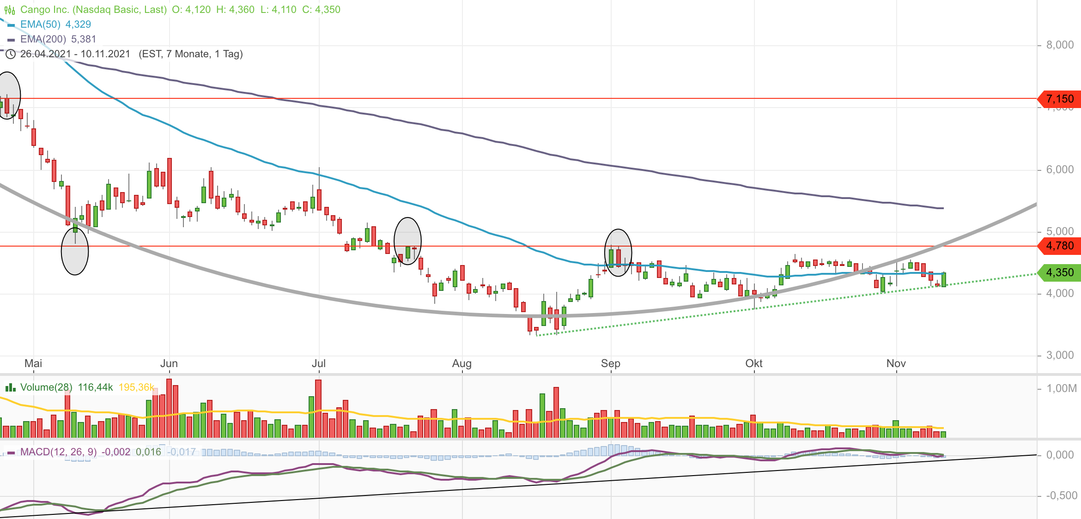The image size is (1081, 519).
Task: Click the clock icon next to the date range
Action: click(x=11, y=54)
